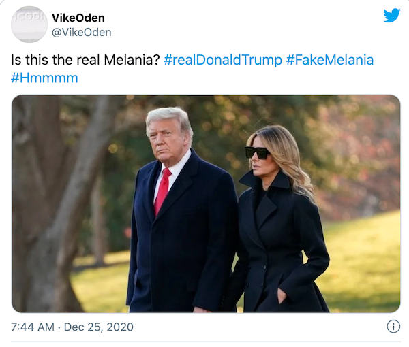Viewport: 409px width, 347px height.
Task: Open the #realDonaldTrump hashtag
Action: 223,60
